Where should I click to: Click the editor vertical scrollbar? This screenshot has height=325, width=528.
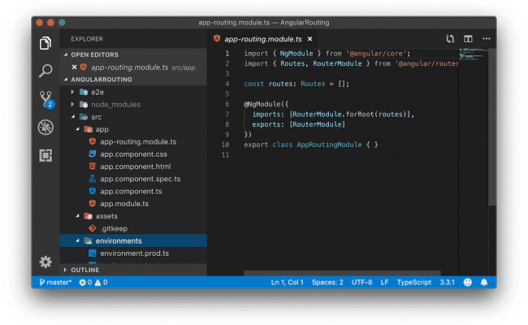(x=492, y=126)
